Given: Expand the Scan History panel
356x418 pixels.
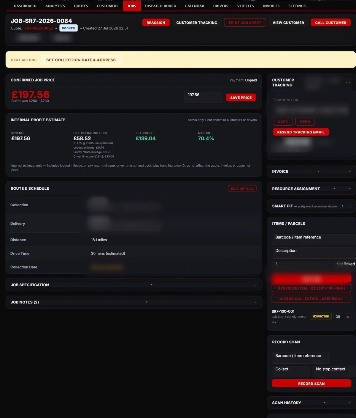Looking at the screenshot, I should pos(311,403).
